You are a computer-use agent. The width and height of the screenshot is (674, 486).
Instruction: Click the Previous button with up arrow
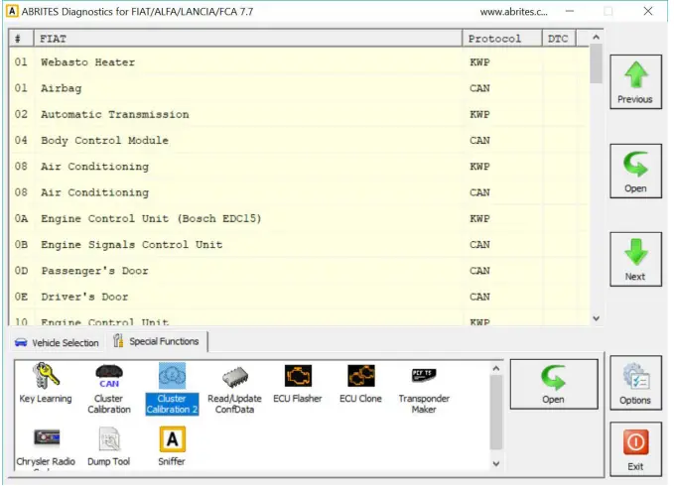[635, 82]
